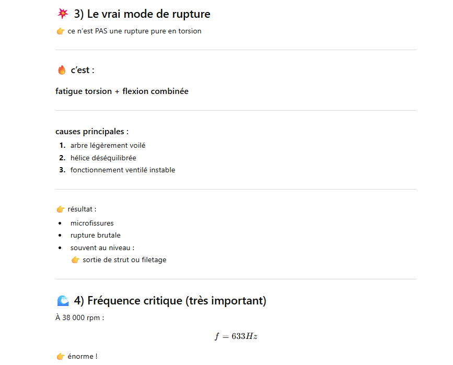Click the pointing hand before "ce n'est PAS"
Viewport: 453px width, 365px height.
tap(60, 31)
